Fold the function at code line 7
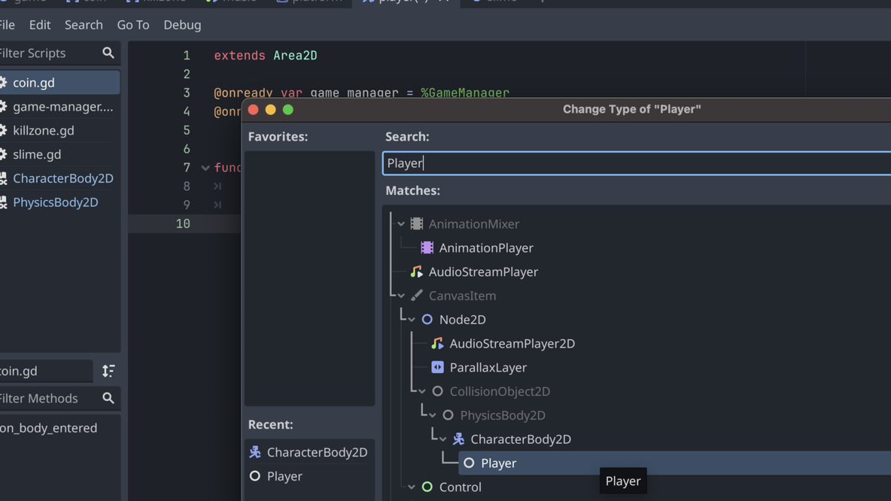891x501 pixels. 205,168
